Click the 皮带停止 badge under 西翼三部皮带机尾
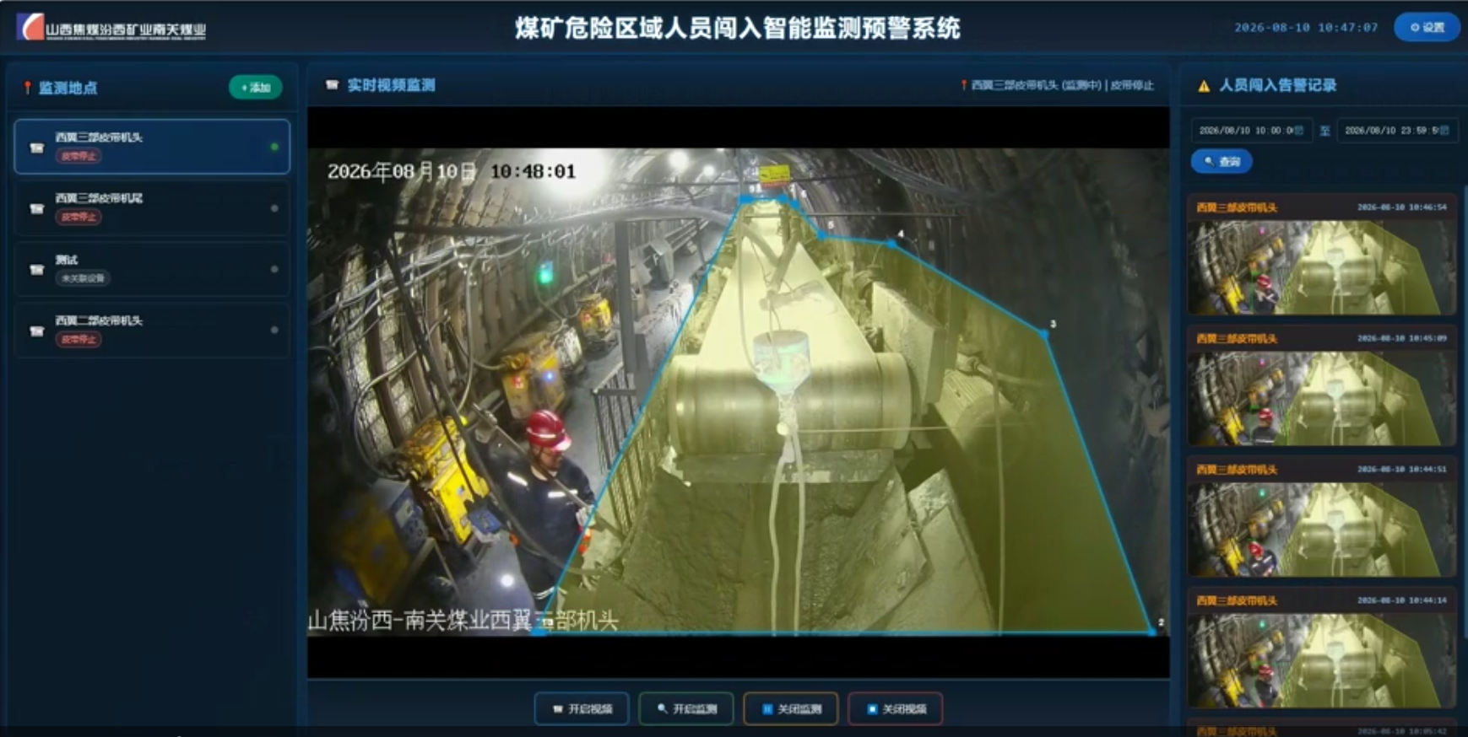 pyautogui.click(x=79, y=217)
